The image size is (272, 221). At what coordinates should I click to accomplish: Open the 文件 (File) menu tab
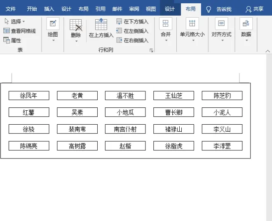click(x=11, y=9)
